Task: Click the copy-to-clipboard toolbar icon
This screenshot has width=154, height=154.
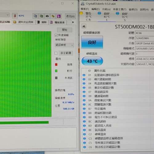Action: click(x=35, y=16)
